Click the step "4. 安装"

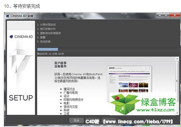[x=41, y=37]
